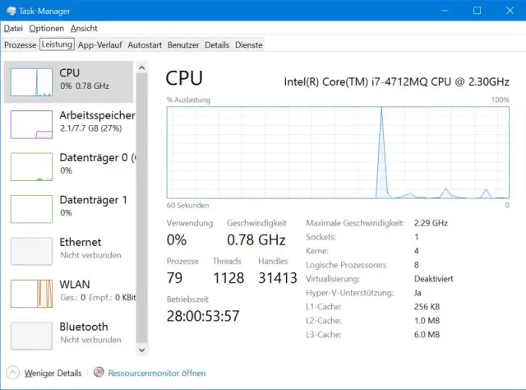Open the Datei menu
This screenshot has width=526, height=390.
coord(13,28)
